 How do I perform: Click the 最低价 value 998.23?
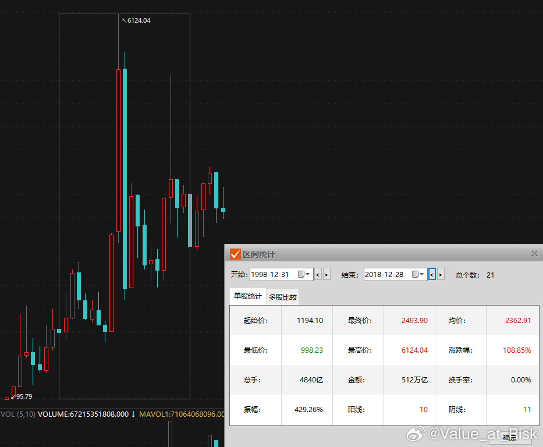(312, 350)
